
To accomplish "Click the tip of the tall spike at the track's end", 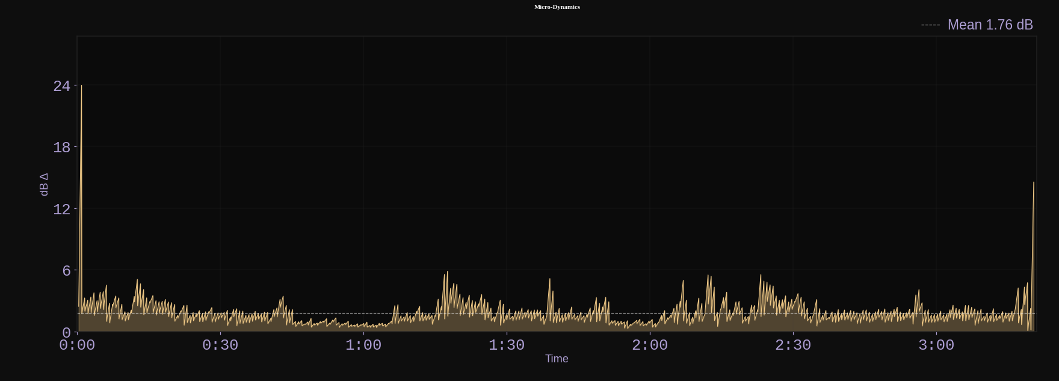I will [x=1034, y=182].
